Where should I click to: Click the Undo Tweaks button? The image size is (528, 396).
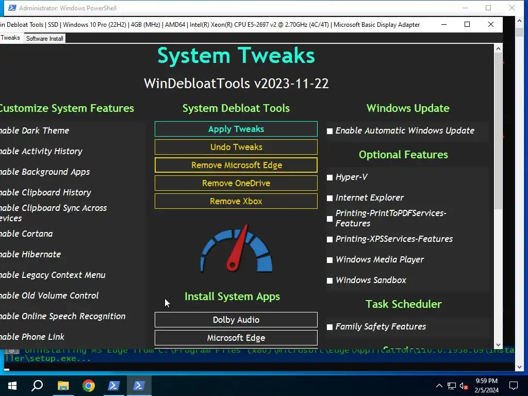[x=236, y=147]
